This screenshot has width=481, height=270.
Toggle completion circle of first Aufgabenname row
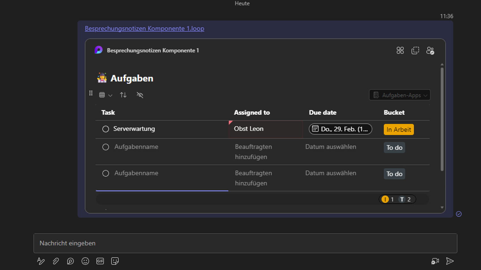pos(106,147)
